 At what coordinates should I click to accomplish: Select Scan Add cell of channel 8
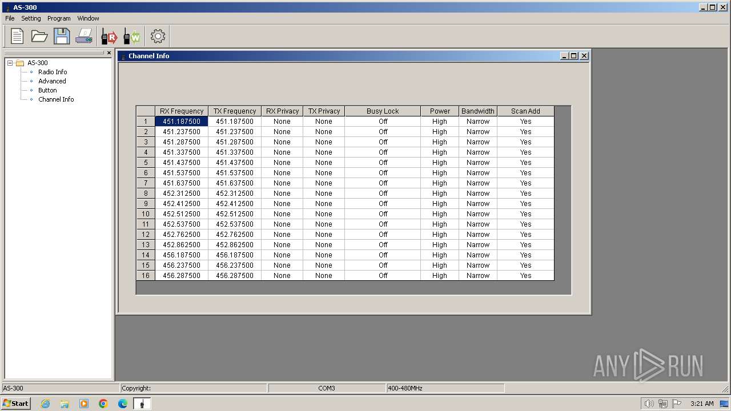point(525,194)
